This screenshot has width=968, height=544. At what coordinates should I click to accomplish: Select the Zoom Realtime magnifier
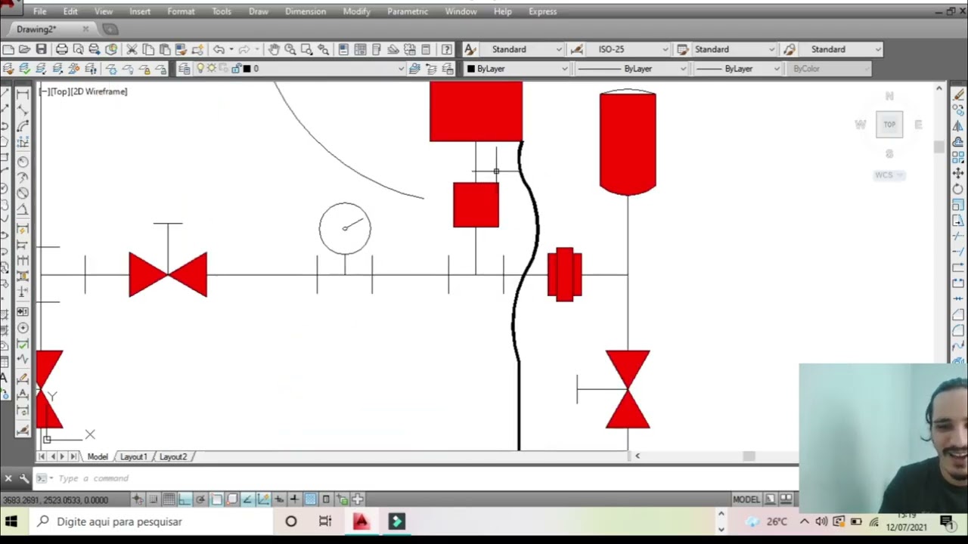pyautogui.click(x=290, y=49)
